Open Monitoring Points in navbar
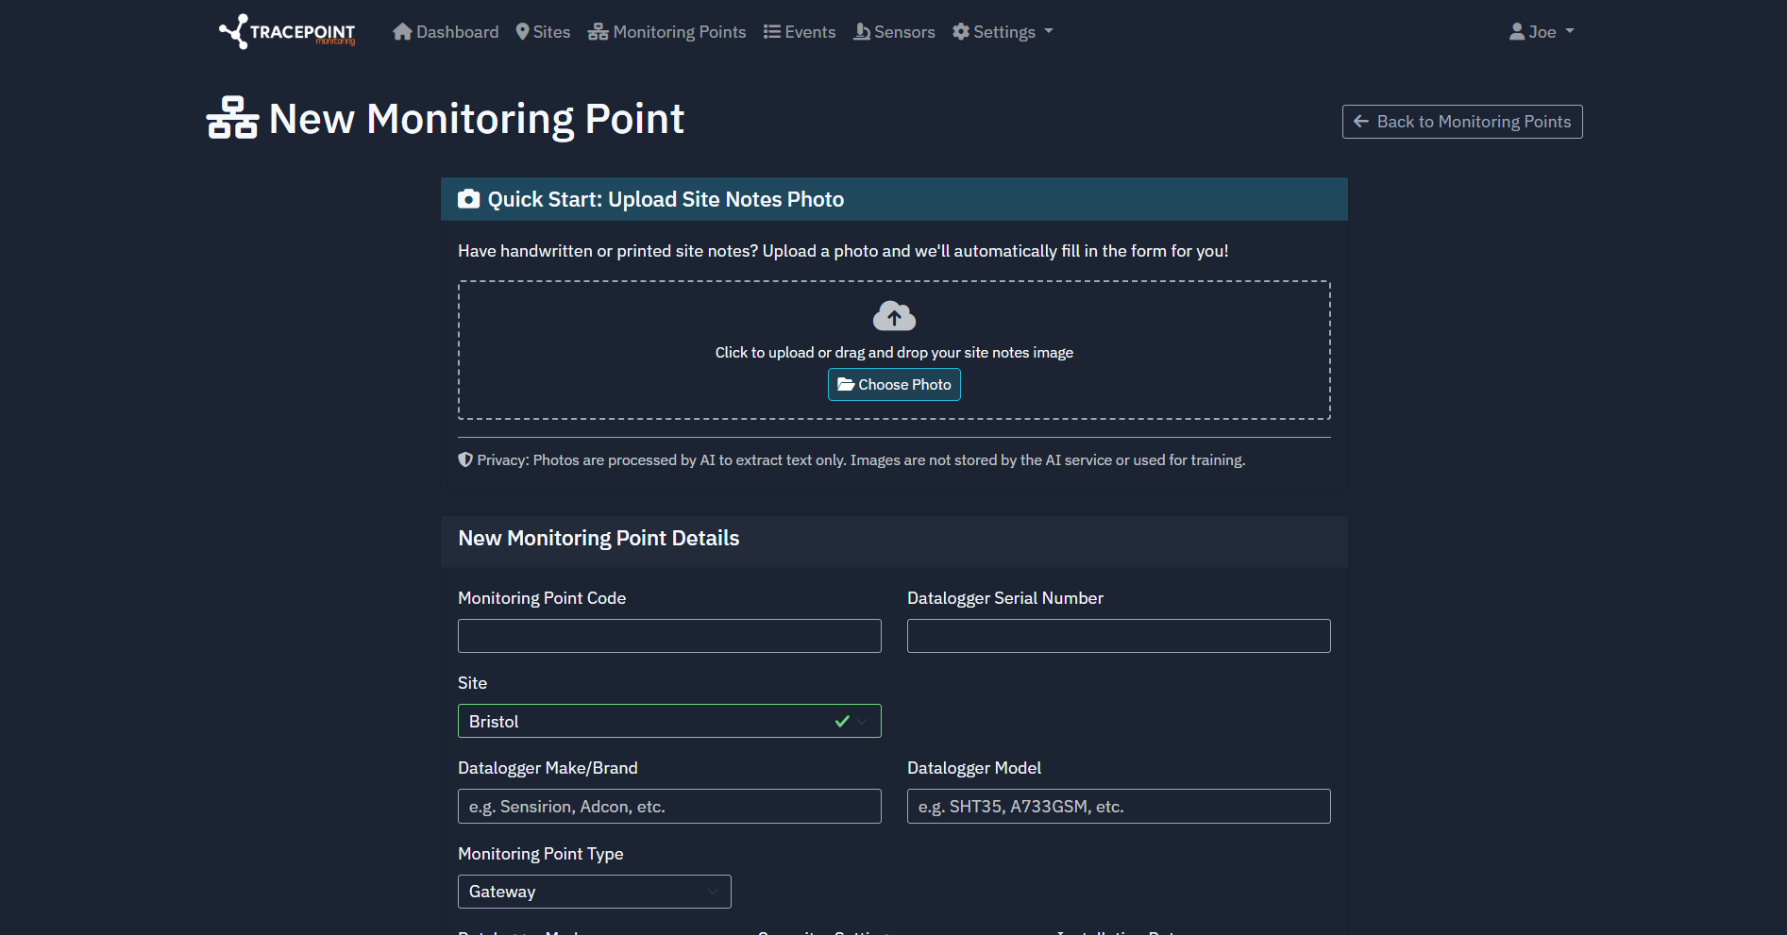The image size is (1787, 935). pyautogui.click(x=666, y=32)
